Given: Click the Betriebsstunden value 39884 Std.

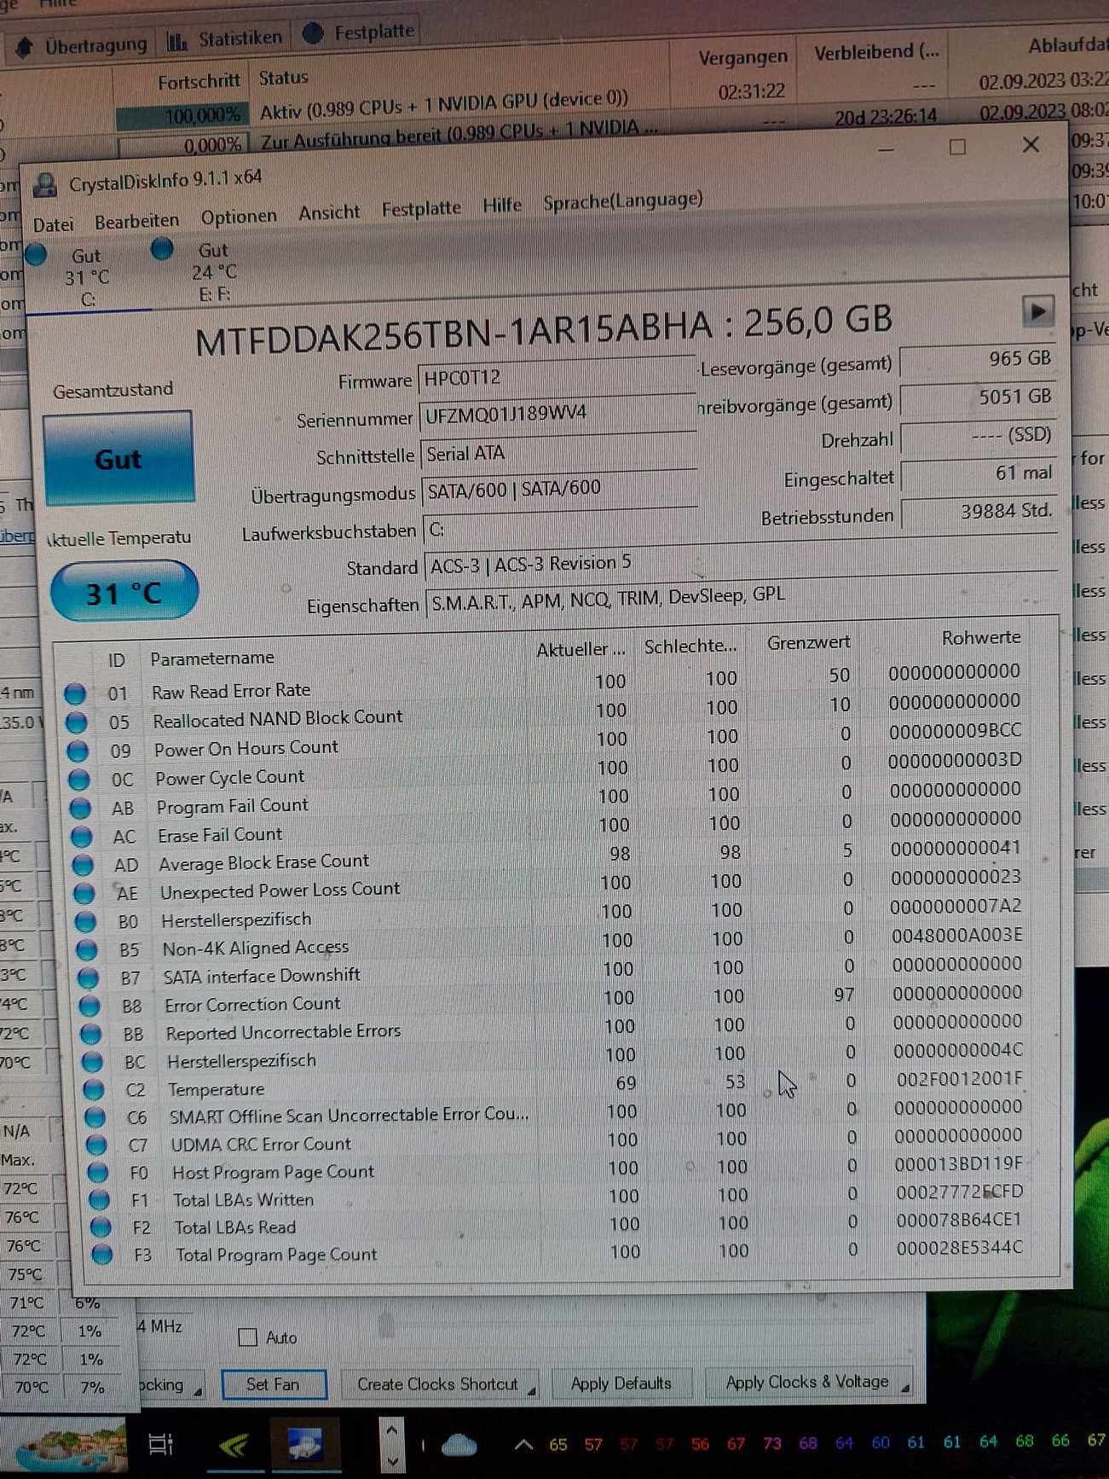Looking at the screenshot, I should coord(979,511).
